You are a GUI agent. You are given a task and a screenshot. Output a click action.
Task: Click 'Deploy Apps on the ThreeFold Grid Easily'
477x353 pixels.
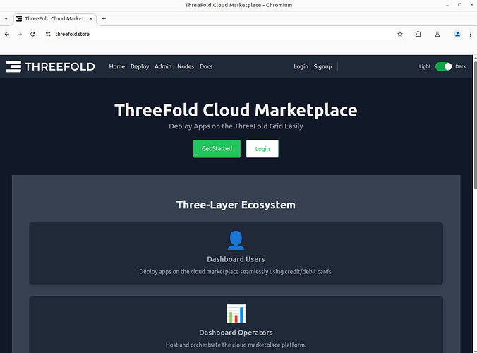(x=236, y=126)
